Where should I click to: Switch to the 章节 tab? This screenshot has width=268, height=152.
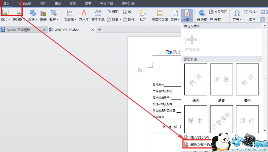(x=88, y=4)
